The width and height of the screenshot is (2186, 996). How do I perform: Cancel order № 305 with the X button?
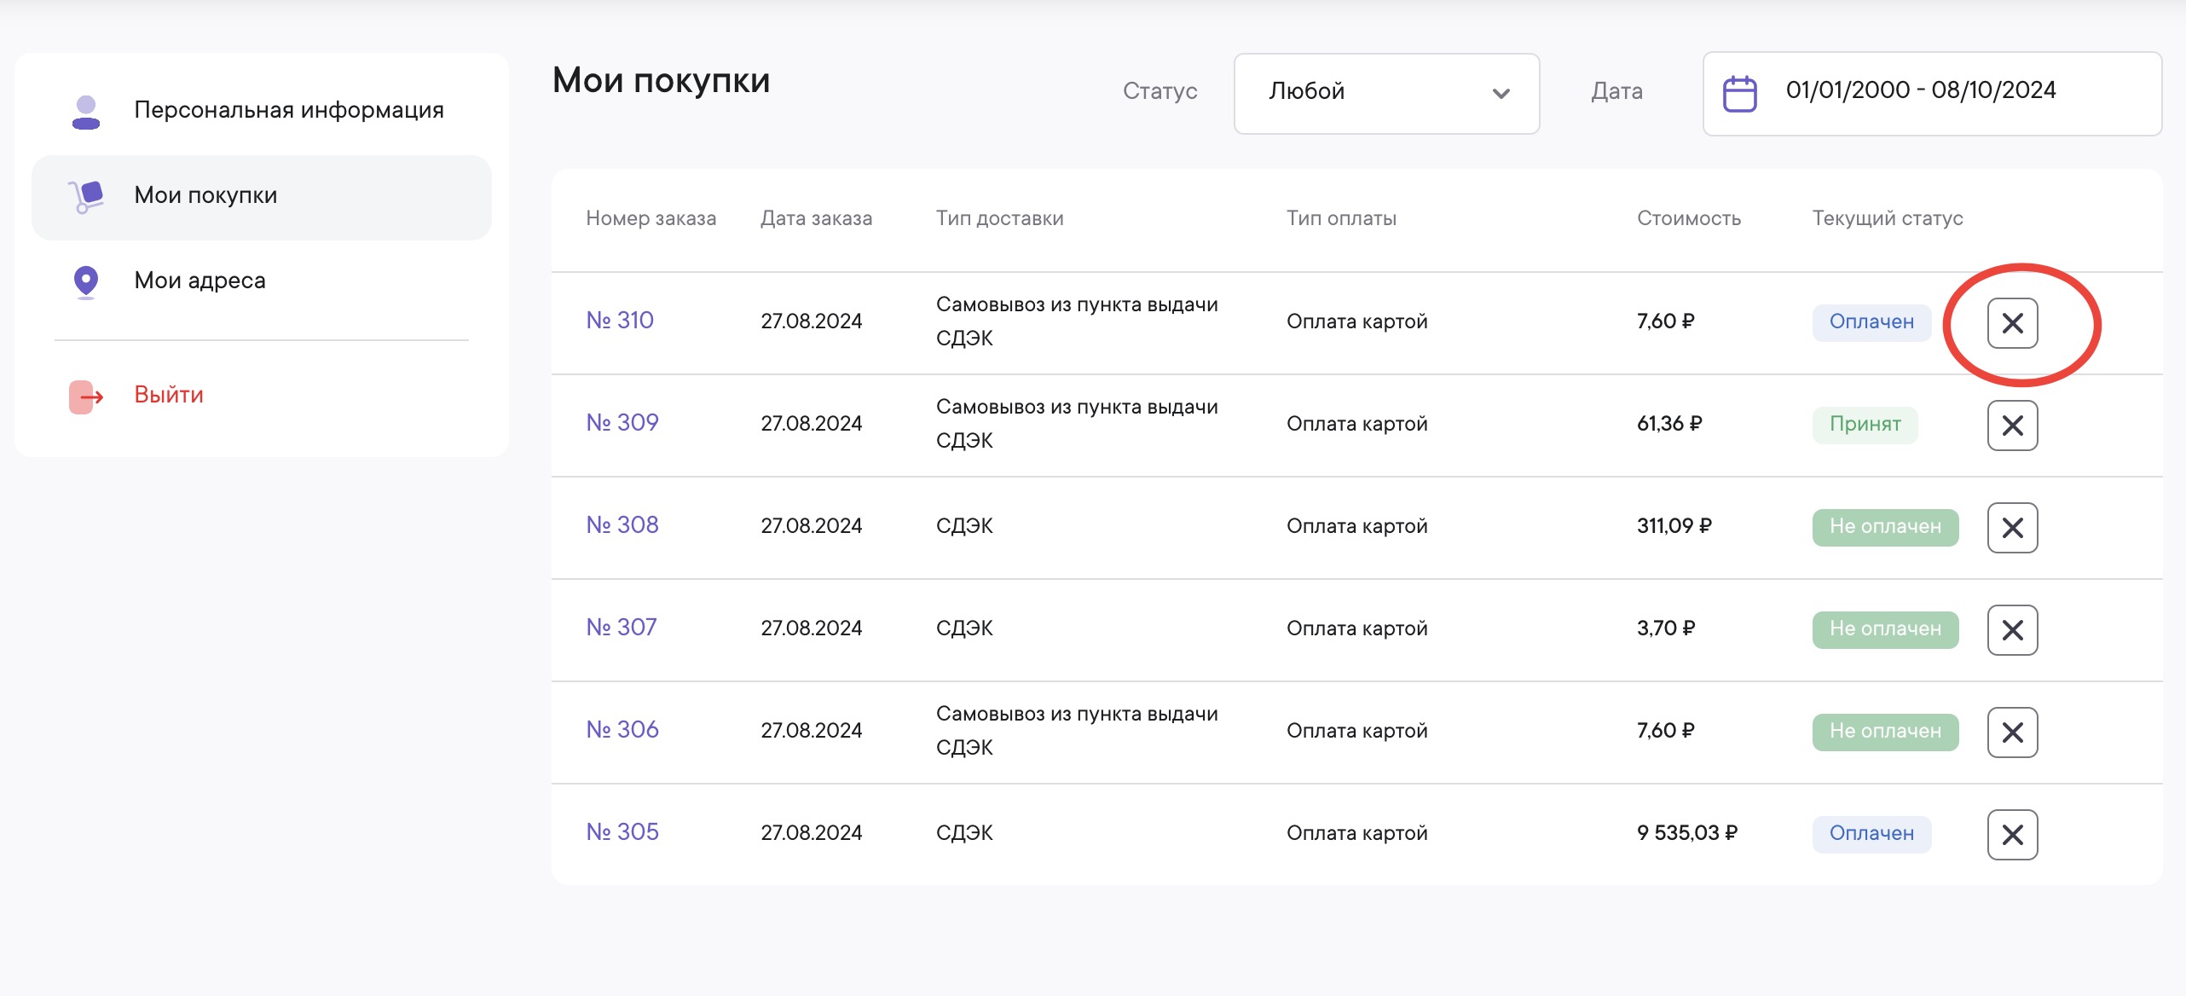2012,835
